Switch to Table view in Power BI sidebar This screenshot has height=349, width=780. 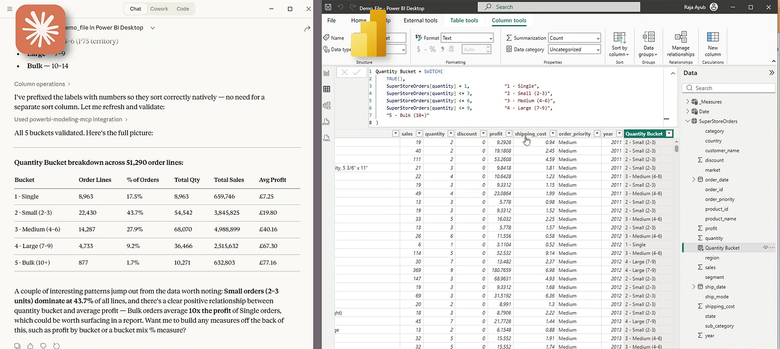click(327, 89)
